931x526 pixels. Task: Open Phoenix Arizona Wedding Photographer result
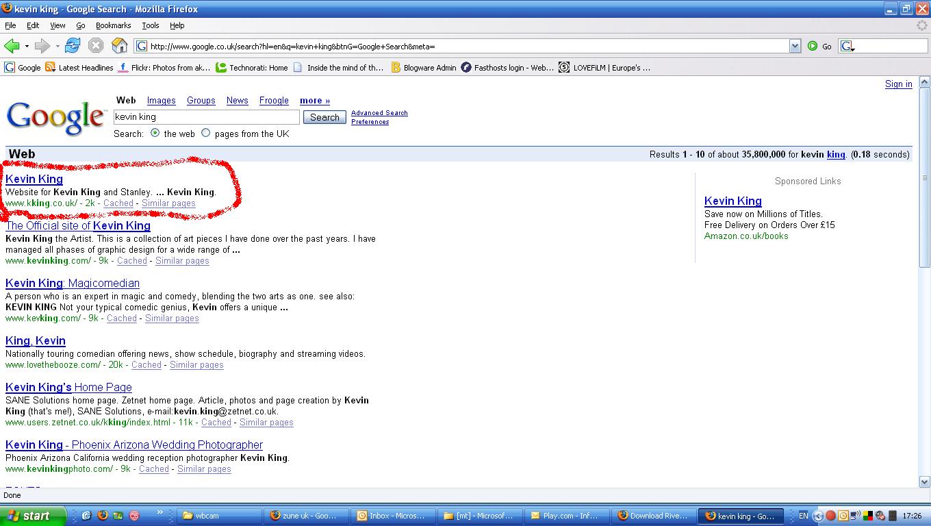134,445
